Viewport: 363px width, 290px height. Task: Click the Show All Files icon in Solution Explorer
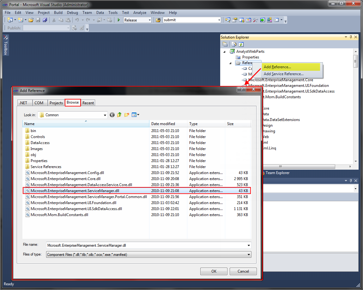point(234,44)
